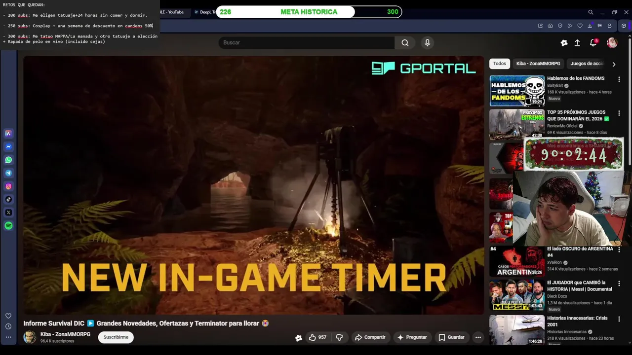Open Aria AI in Opera sidebar
The image size is (632, 355).
coord(8,134)
